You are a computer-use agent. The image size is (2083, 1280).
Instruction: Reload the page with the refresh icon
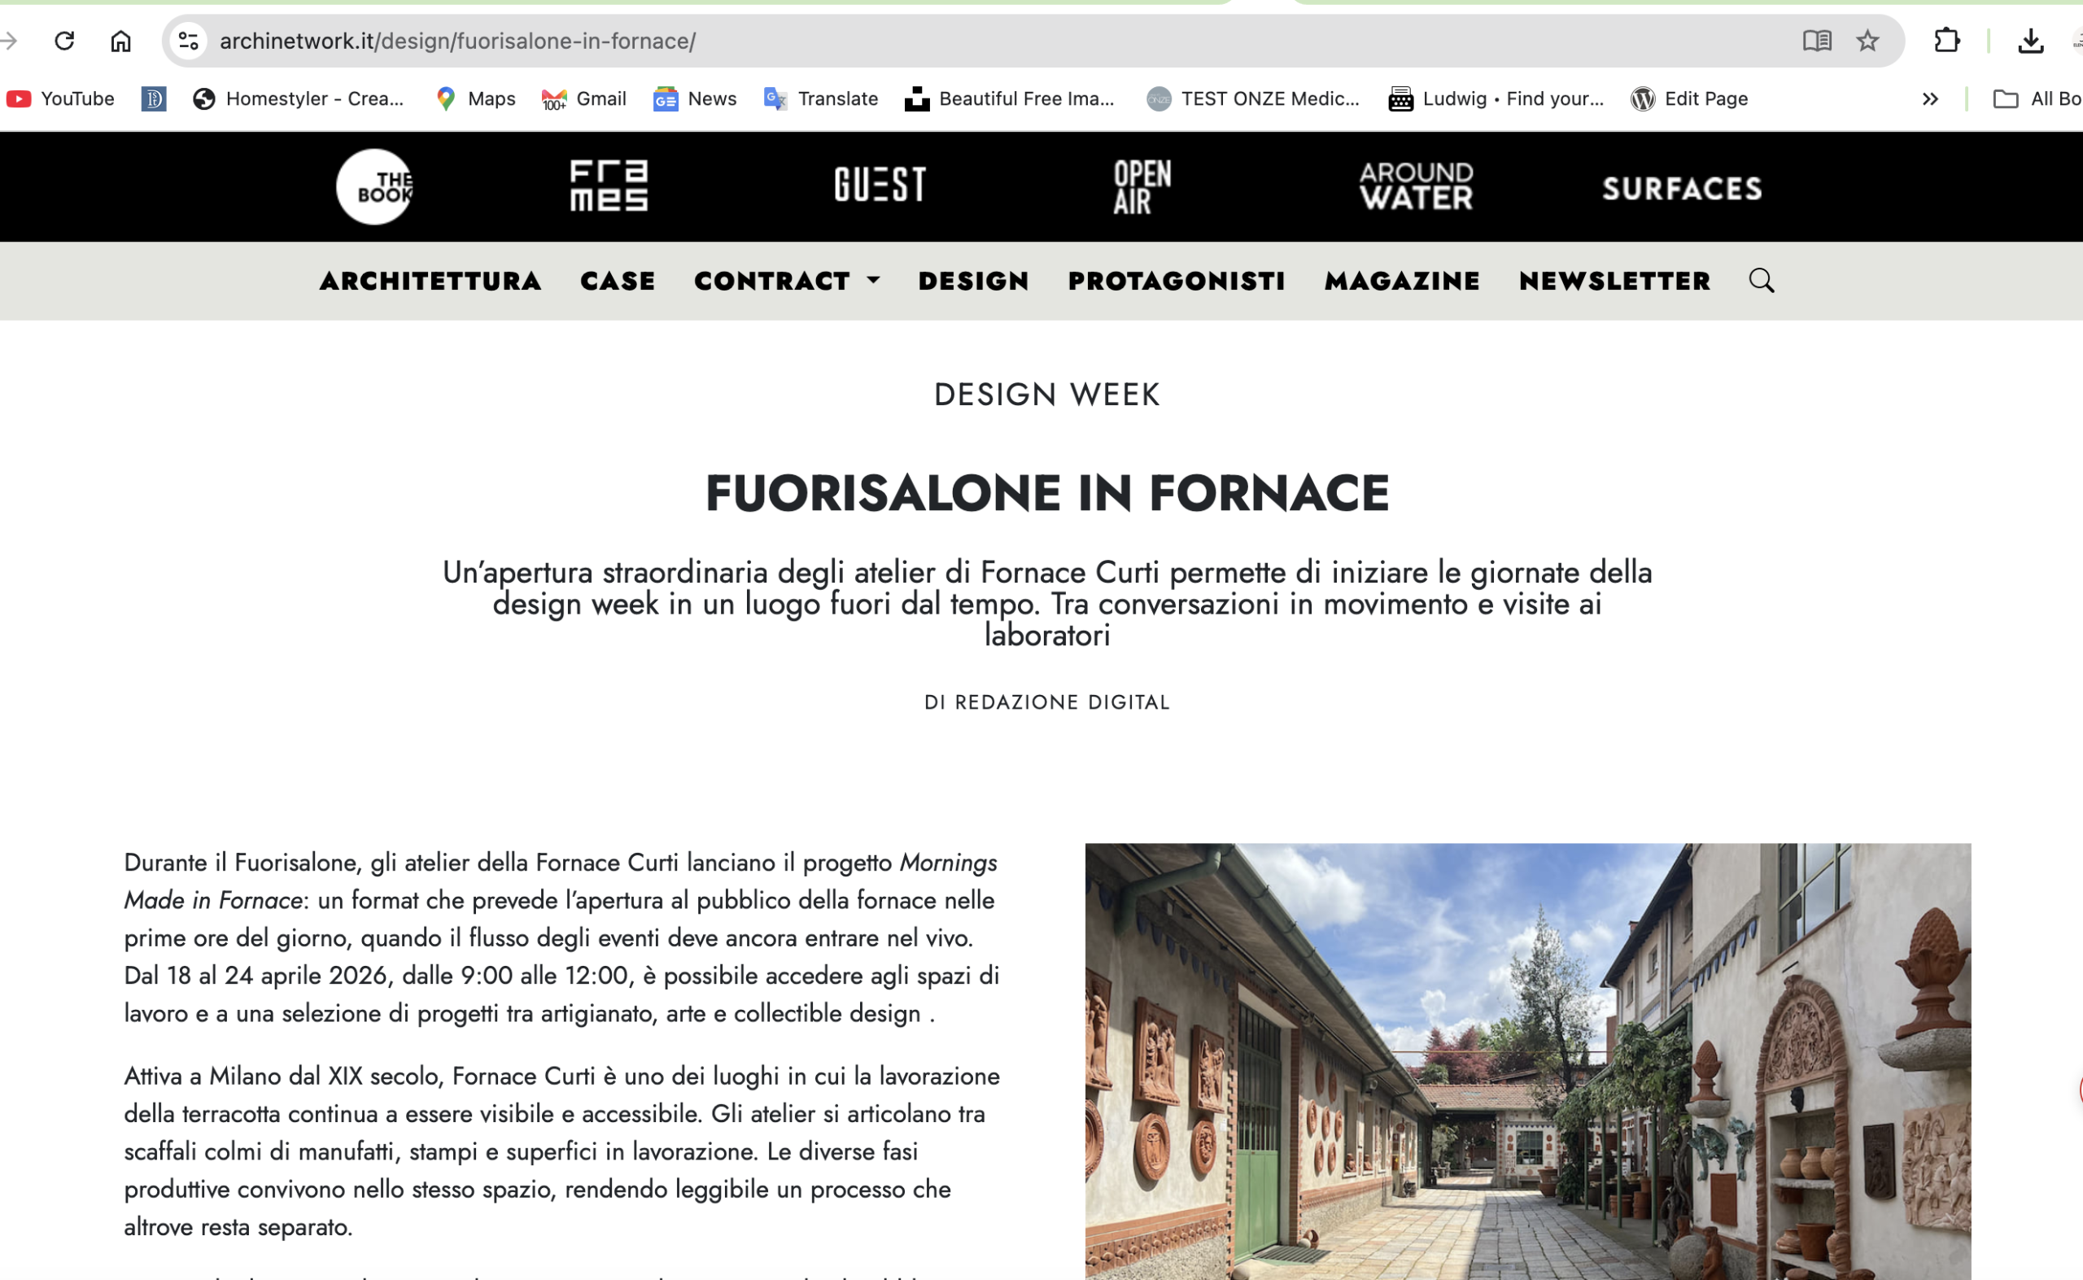coord(64,41)
